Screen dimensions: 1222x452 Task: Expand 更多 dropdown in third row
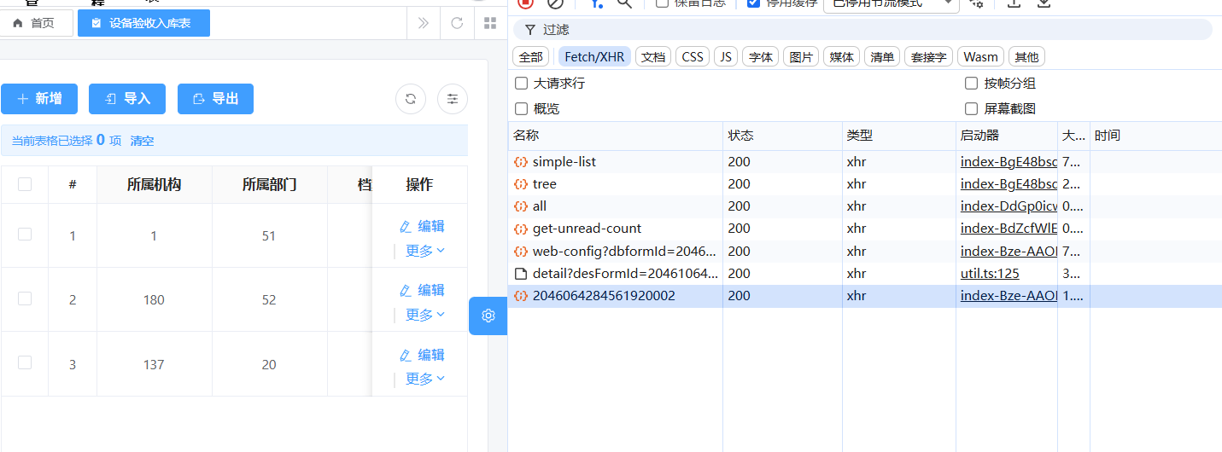coord(424,379)
